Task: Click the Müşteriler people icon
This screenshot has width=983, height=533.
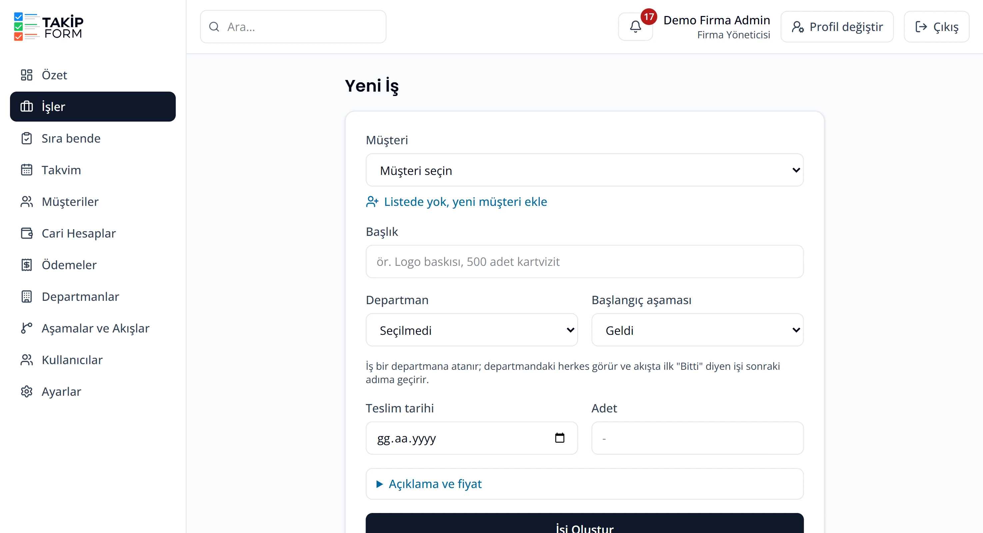Action: click(26, 202)
